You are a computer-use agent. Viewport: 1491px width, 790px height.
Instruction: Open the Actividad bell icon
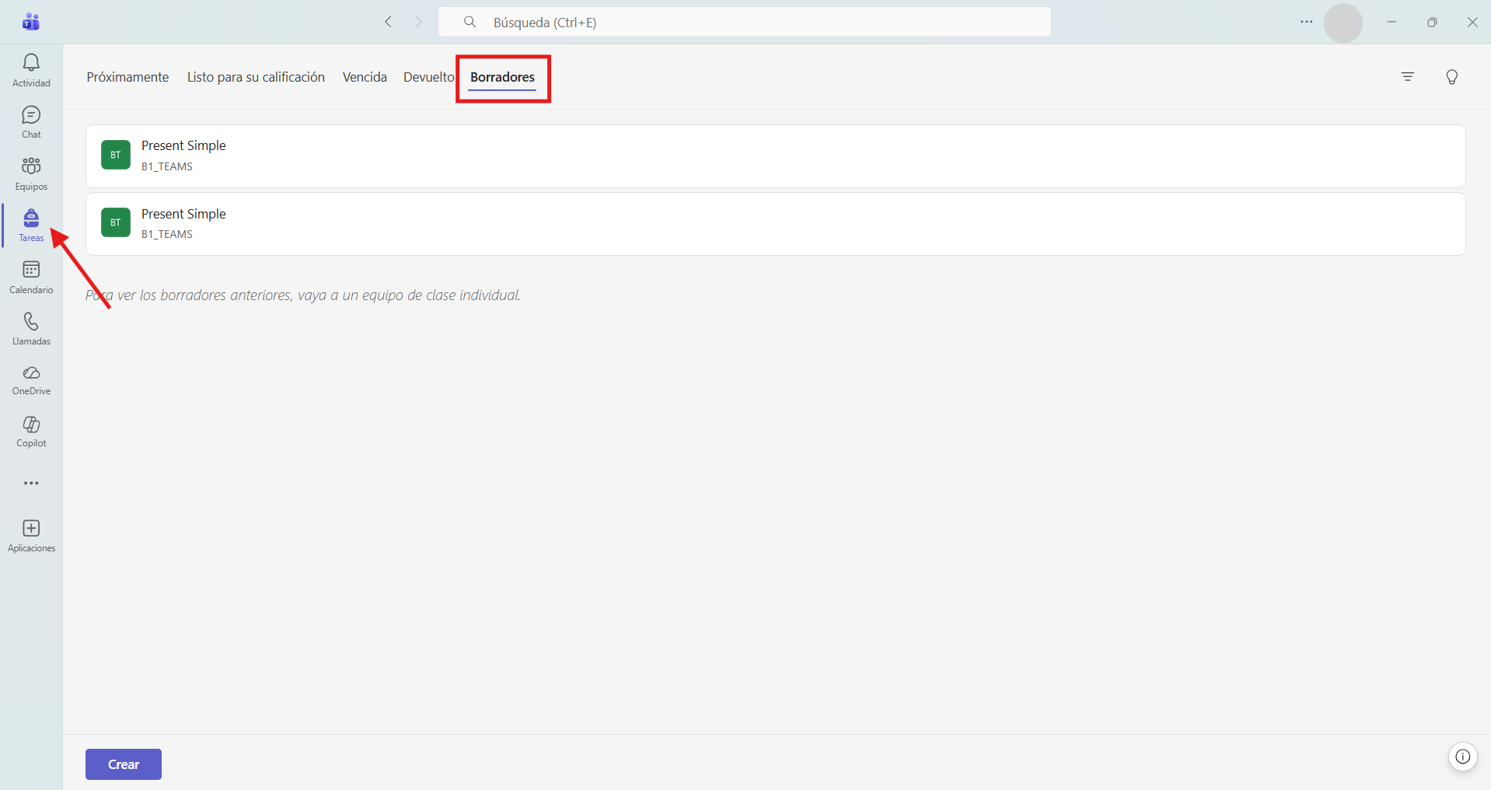point(31,70)
